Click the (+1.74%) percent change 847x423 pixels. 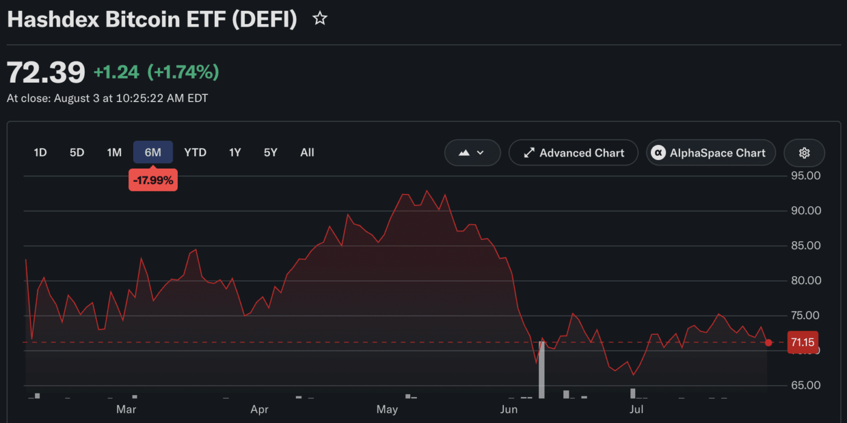pyautogui.click(x=183, y=73)
